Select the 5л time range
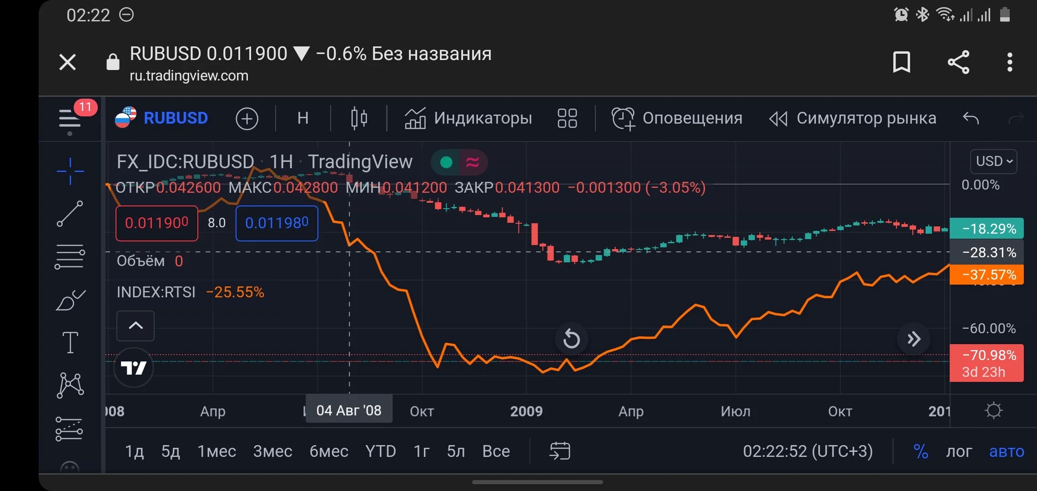 pyautogui.click(x=456, y=451)
